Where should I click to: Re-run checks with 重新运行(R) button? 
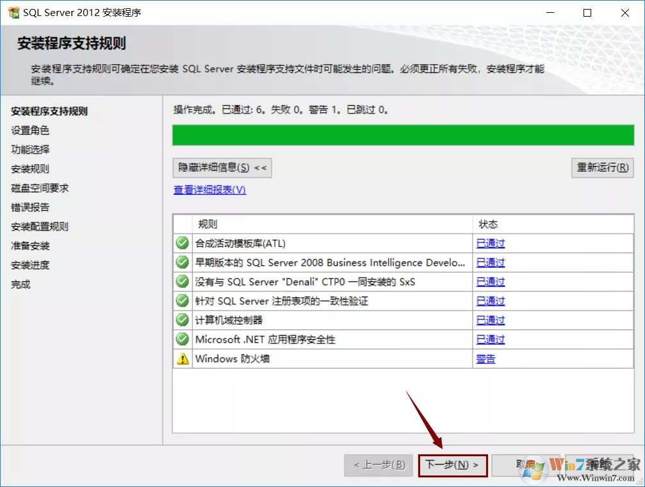coord(602,167)
